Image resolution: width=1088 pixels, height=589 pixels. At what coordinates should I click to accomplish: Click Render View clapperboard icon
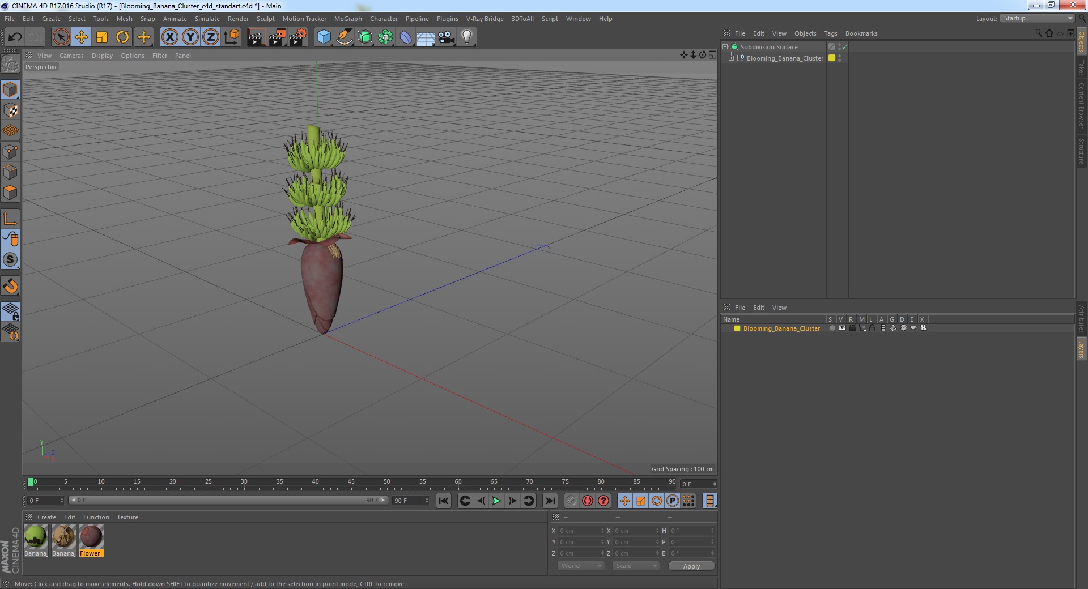point(256,37)
